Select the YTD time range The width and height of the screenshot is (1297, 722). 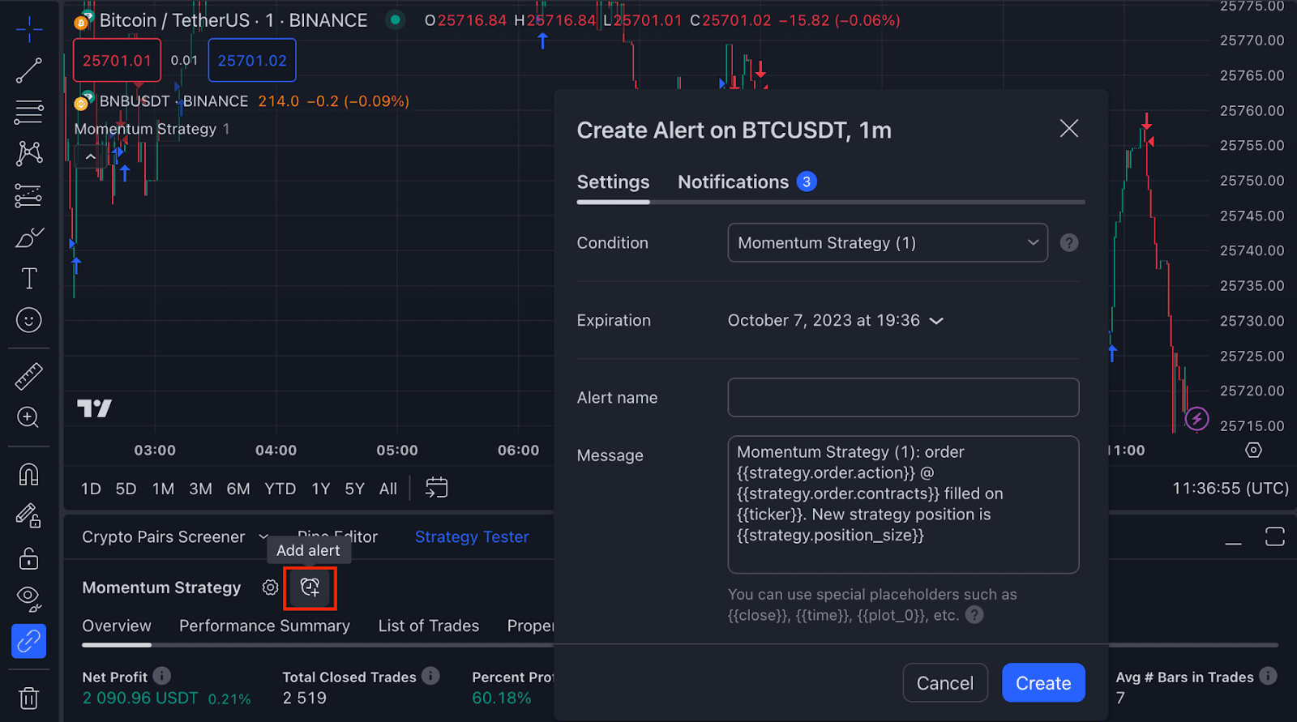point(280,489)
